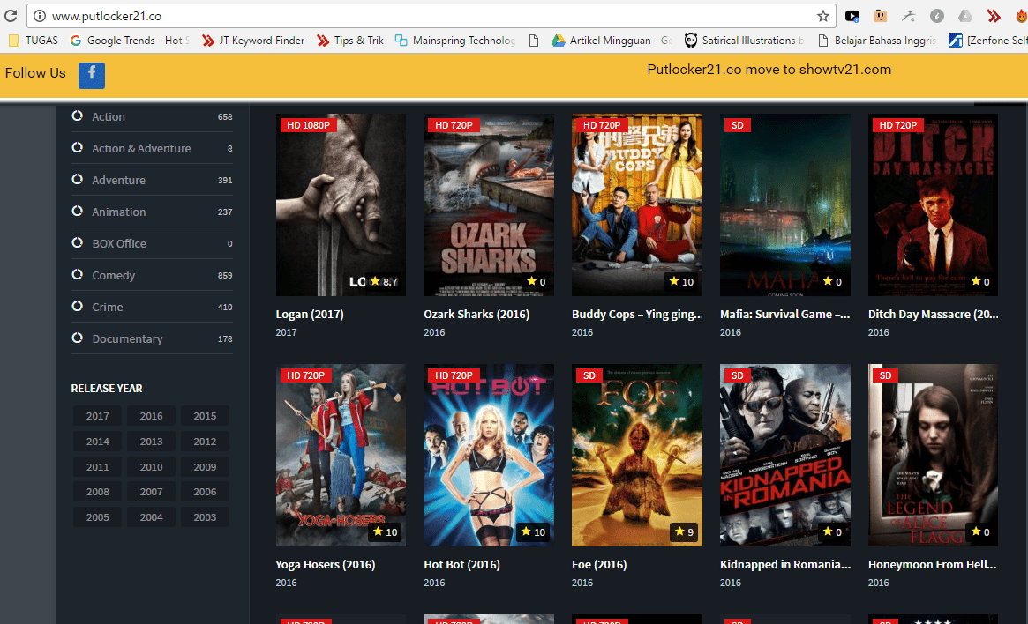1028x624 pixels.
Task: Open the Mafia: Survival Game poster
Action: pyautogui.click(x=784, y=205)
